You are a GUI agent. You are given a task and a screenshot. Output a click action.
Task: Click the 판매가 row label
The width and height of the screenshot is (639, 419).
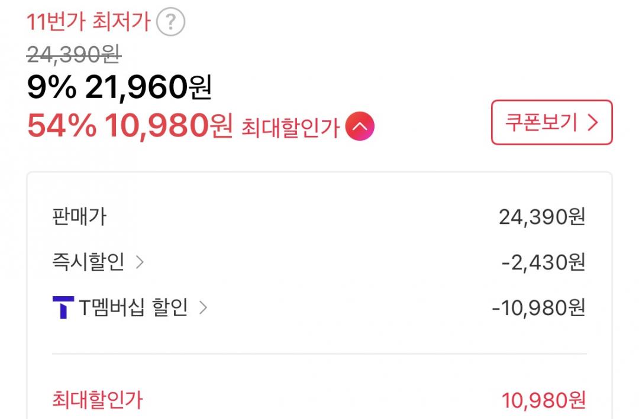click(x=79, y=217)
